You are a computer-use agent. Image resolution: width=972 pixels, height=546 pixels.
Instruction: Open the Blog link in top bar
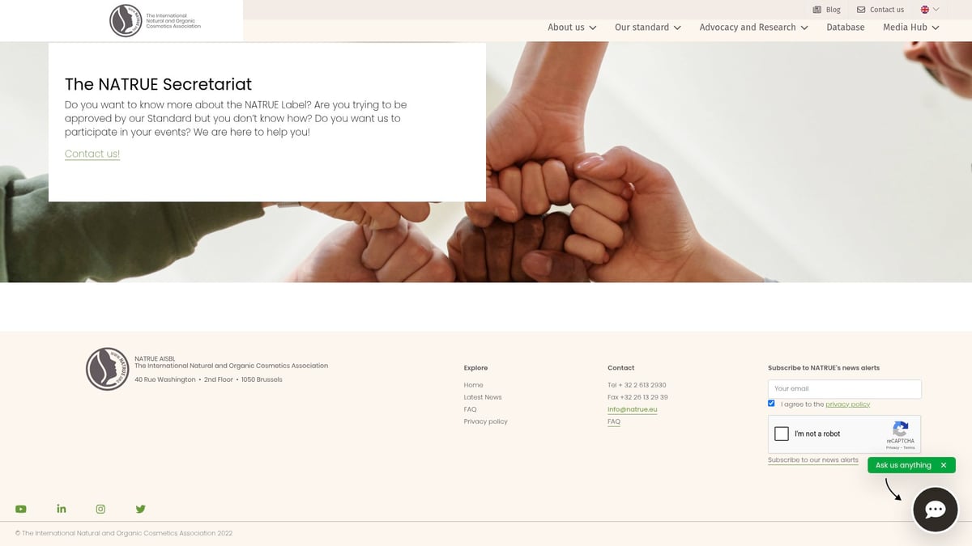click(x=827, y=10)
